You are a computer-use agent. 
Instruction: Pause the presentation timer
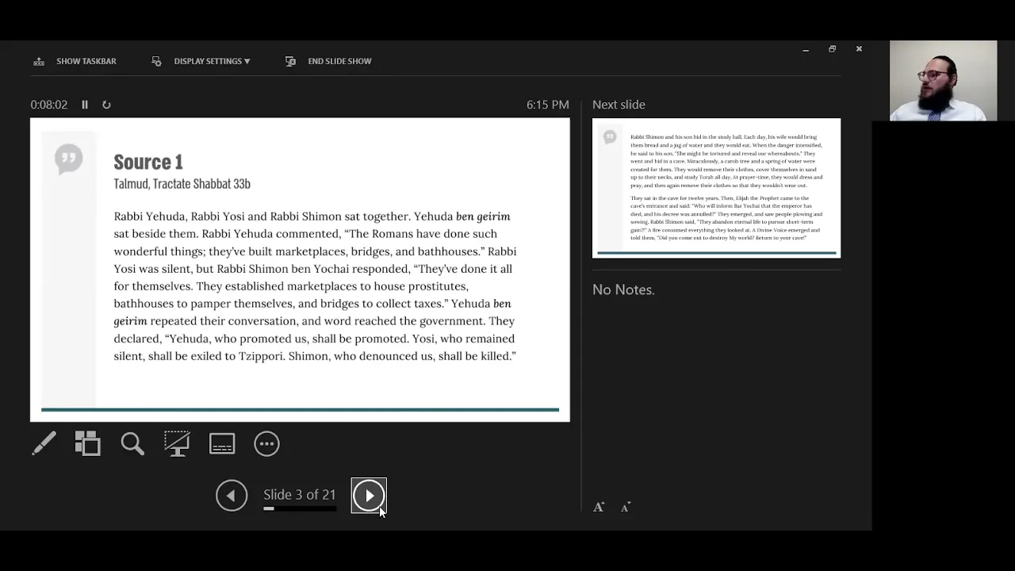(x=85, y=105)
